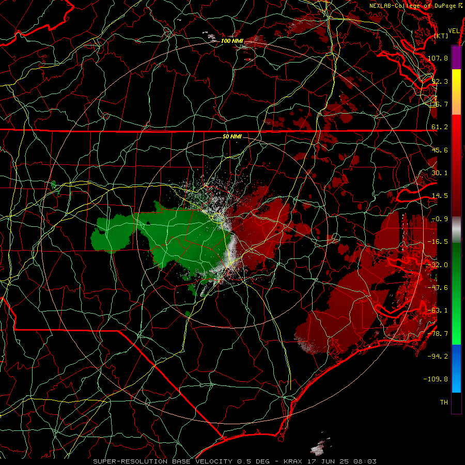
Task: Select the -47.6 scale value
Action: click(x=438, y=288)
